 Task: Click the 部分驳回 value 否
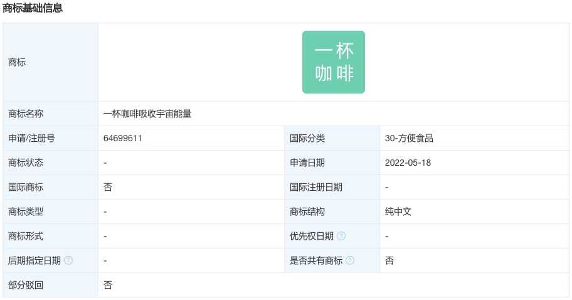coord(108,285)
